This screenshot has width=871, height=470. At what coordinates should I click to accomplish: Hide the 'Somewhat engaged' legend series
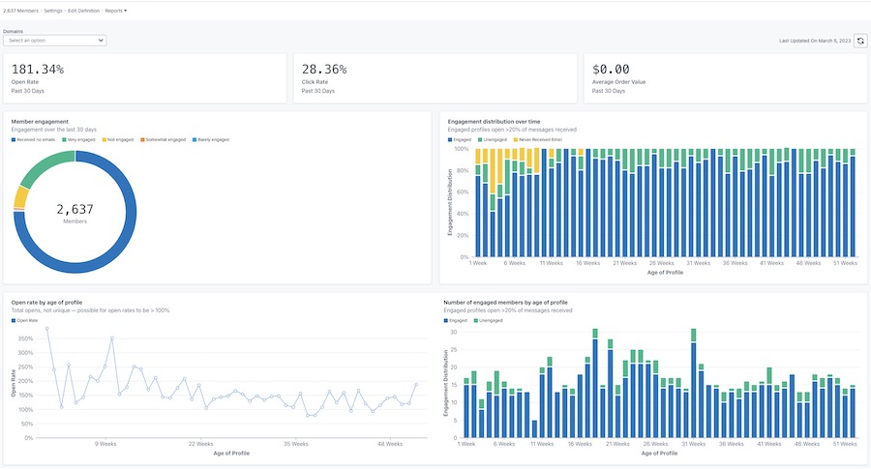162,140
